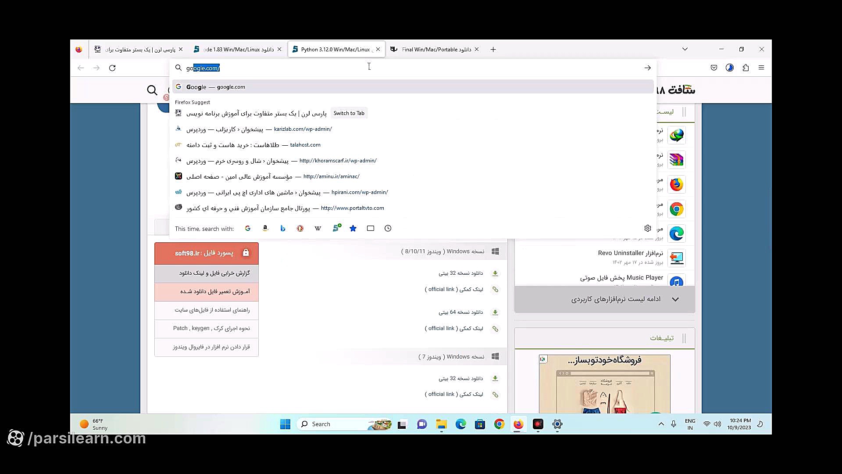This screenshot has width=842, height=474.
Task: Click the Firefox icon in software list
Action: (x=677, y=185)
